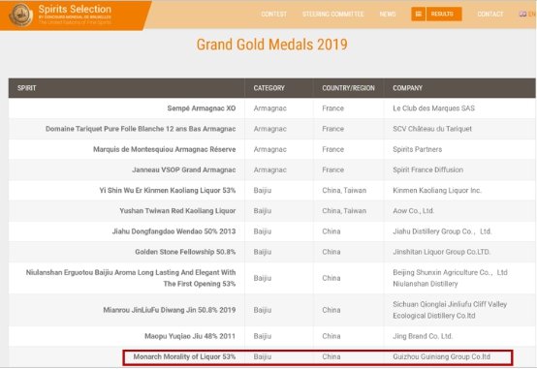537x369 pixels.
Task: Click Kinmen Kaoliang Liquor Inc. company
Action: (437, 191)
